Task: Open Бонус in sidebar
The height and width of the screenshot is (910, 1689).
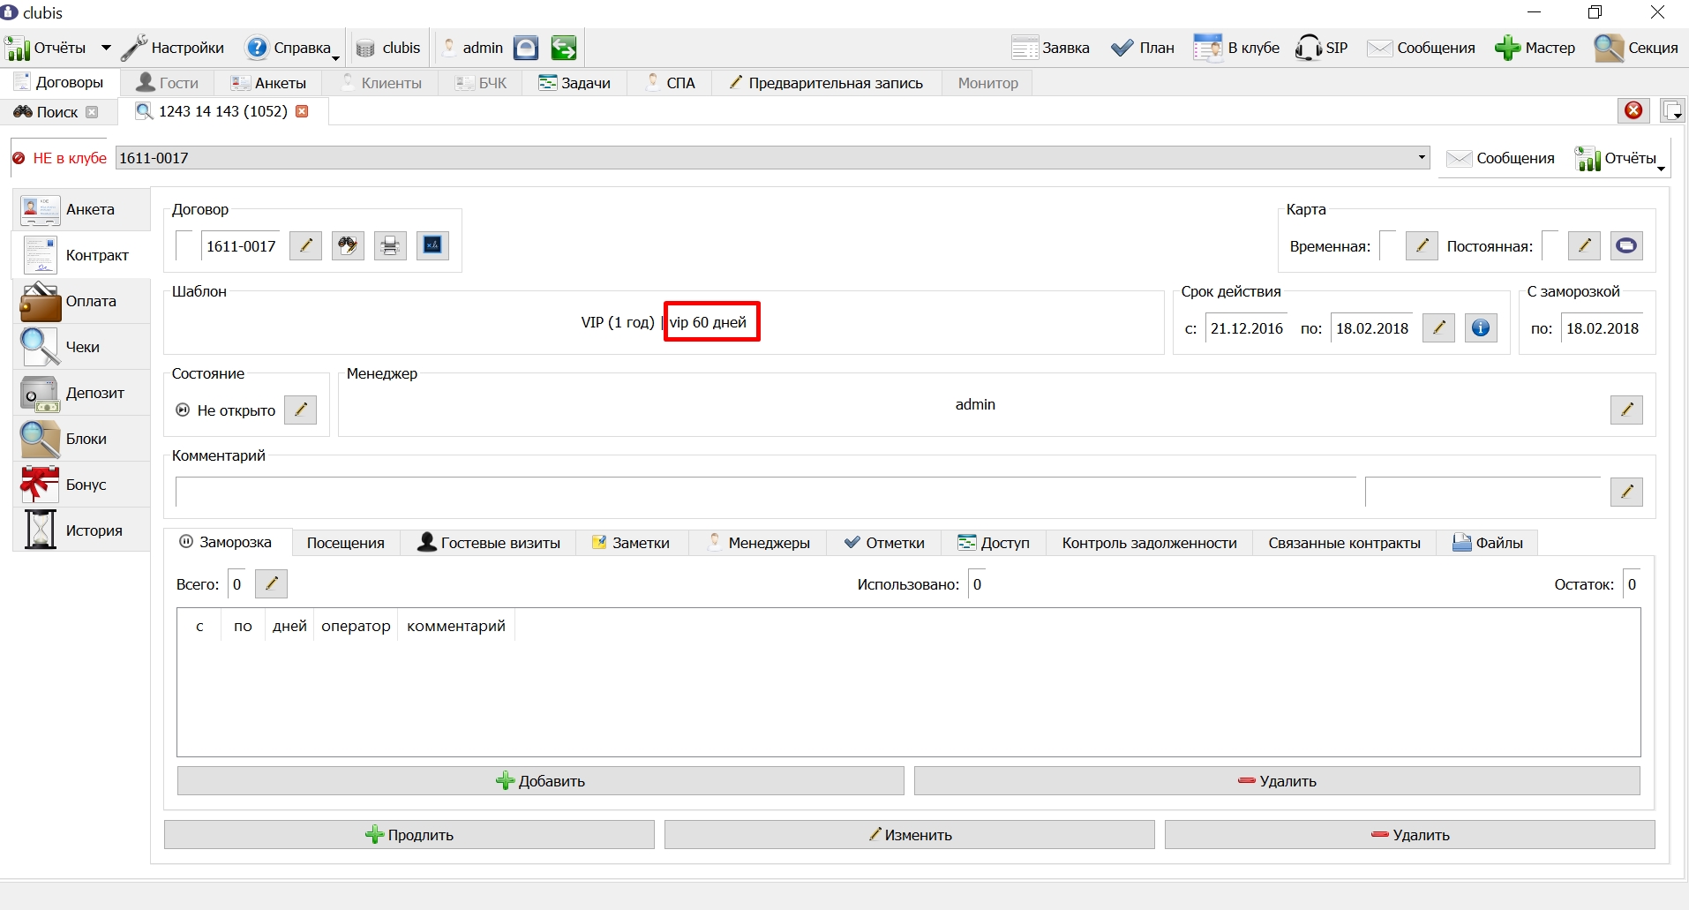Action: coord(81,485)
